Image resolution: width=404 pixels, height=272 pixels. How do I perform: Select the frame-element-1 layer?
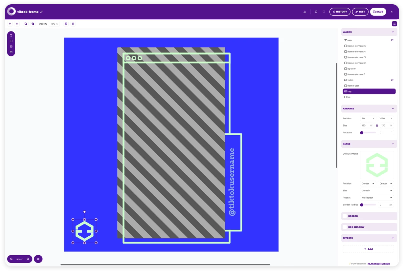[x=369, y=74]
